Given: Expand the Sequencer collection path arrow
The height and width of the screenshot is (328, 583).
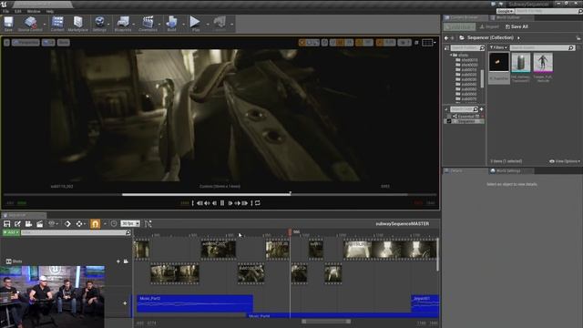Looking at the screenshot, I should point(518,38).
